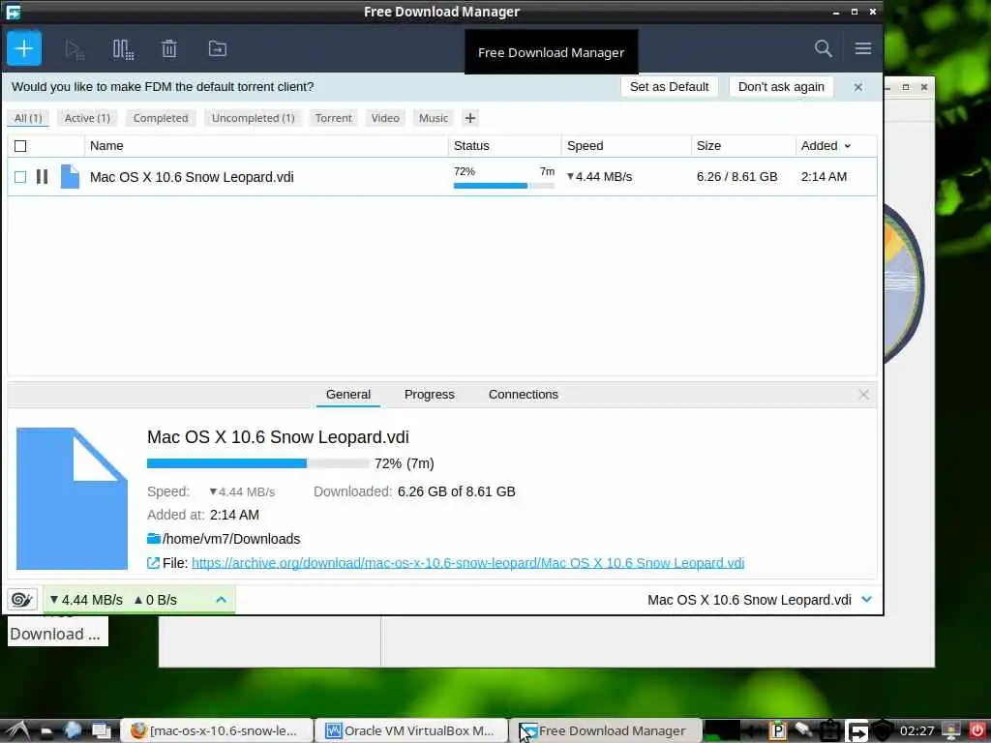Click the 72% progress bar in the list row
This screenshot has height=743, width=991.
(503, 186)
